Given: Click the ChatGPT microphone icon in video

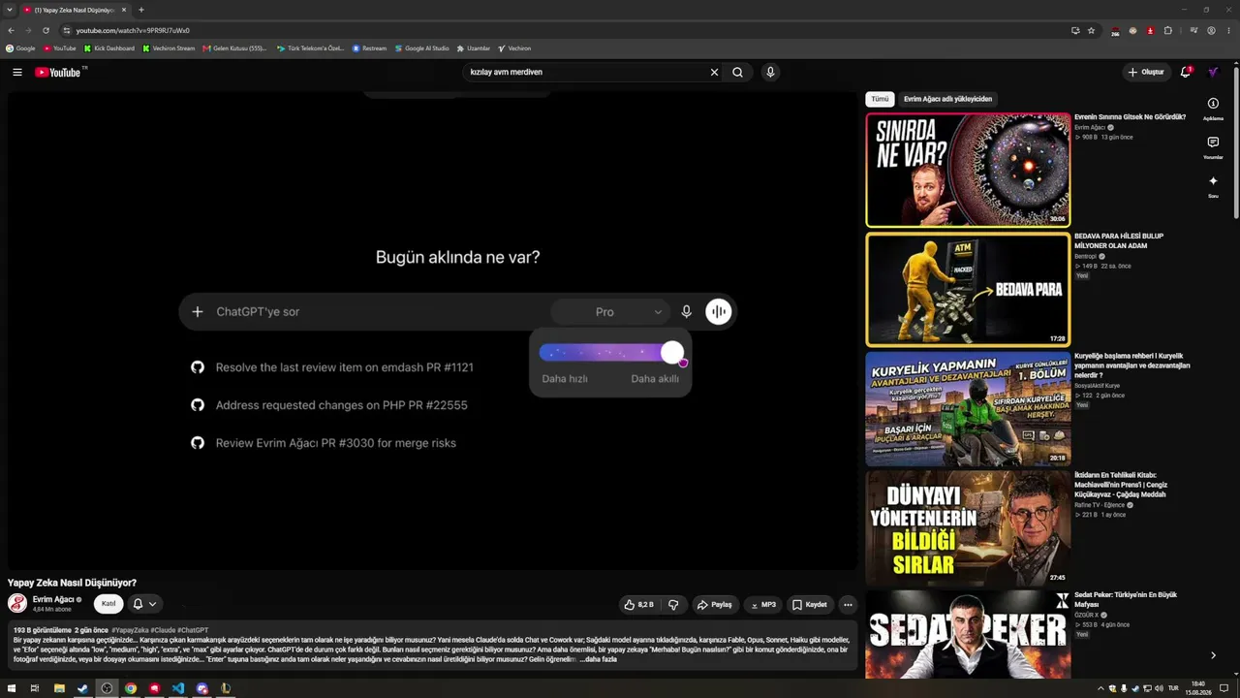Looking at the screenshot, I should (x=686, y=312).
